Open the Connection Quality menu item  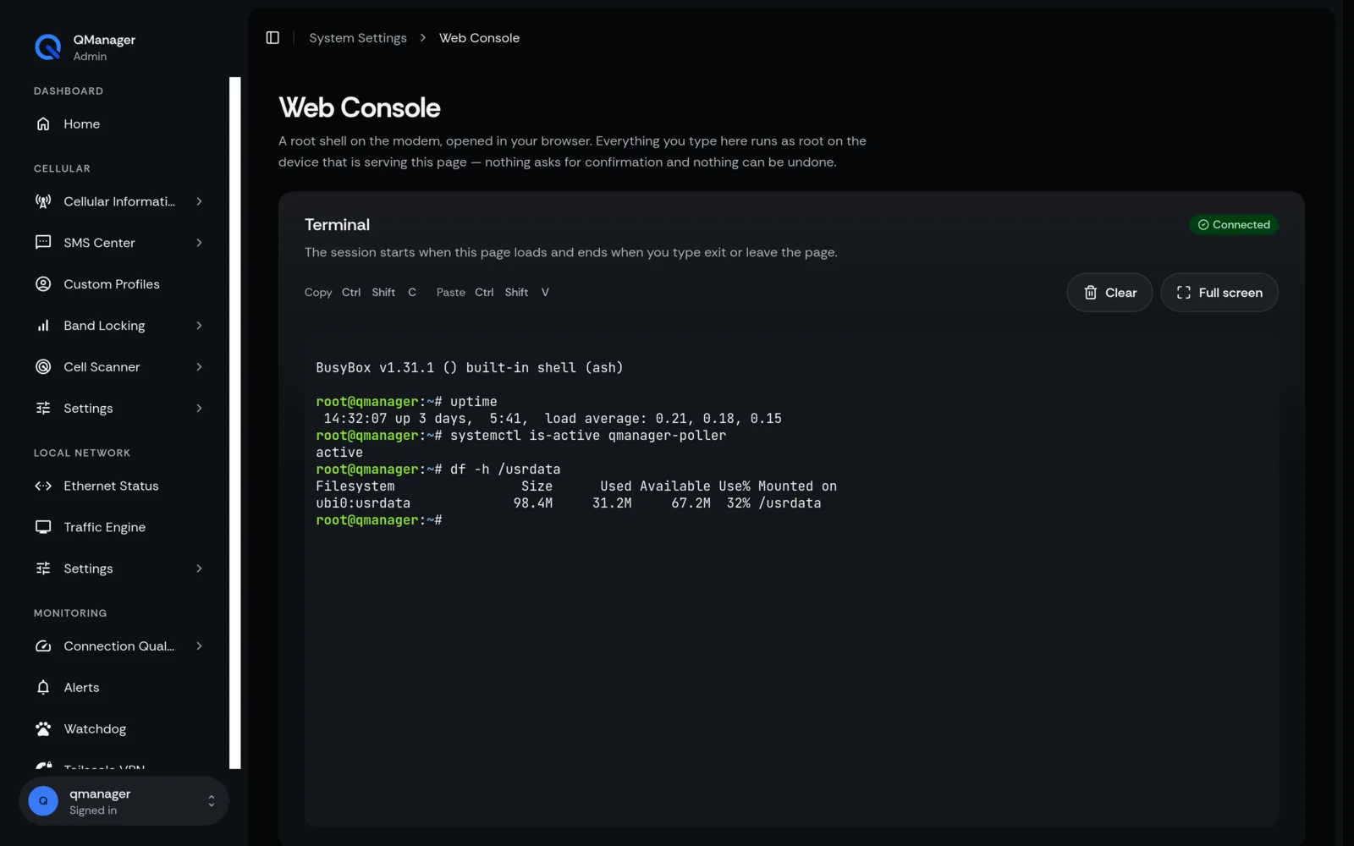119,646
